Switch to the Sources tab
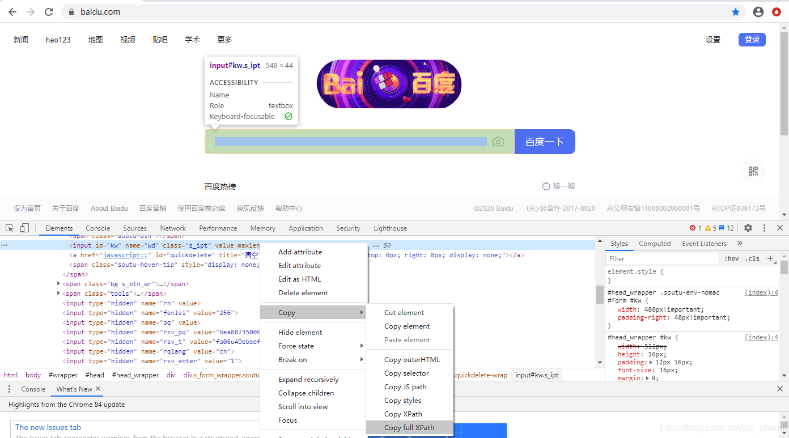 135,228
